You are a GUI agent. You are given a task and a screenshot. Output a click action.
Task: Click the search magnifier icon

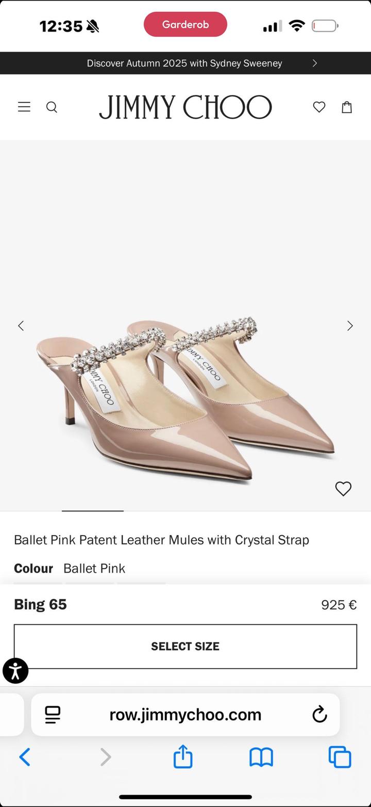coord(52,107)
